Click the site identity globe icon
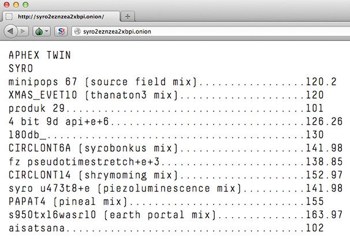 76,31
